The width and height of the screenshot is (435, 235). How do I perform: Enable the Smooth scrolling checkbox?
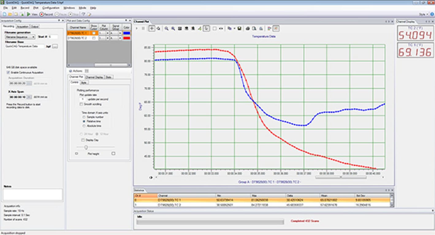[x=81, y=104]
